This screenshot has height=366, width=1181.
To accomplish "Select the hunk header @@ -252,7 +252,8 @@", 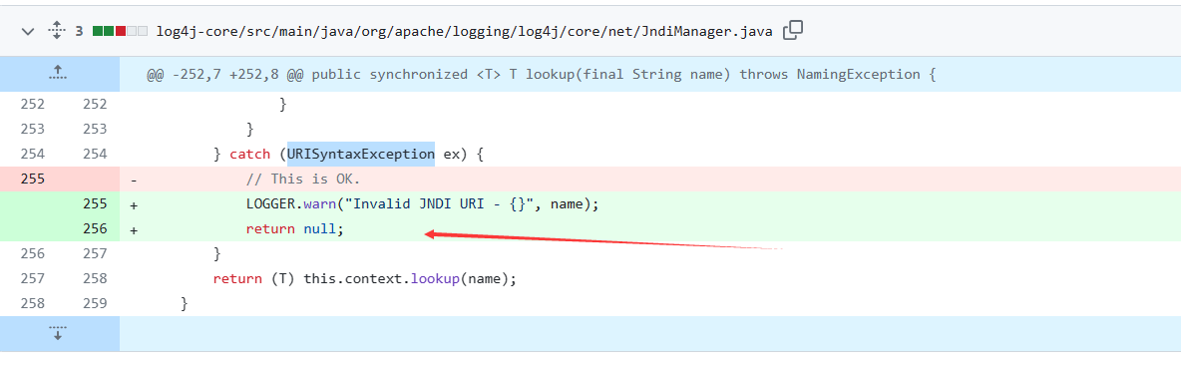I will click(541, 75).
